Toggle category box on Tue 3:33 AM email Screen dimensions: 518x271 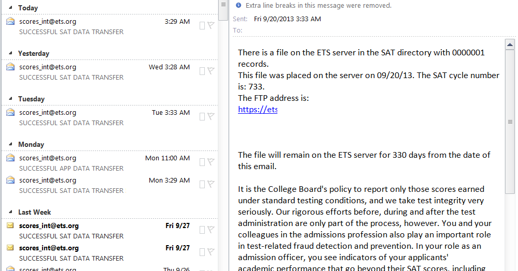(x=202, y=116)
